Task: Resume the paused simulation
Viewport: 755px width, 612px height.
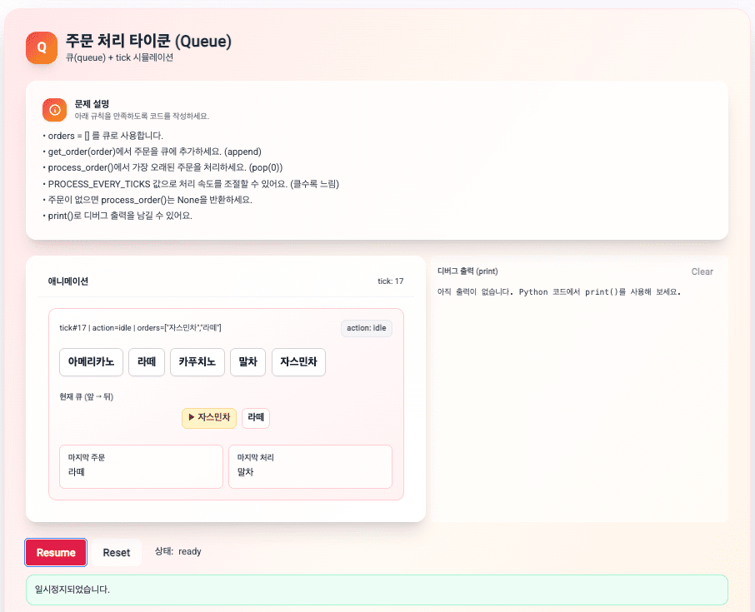Action: 56,552
